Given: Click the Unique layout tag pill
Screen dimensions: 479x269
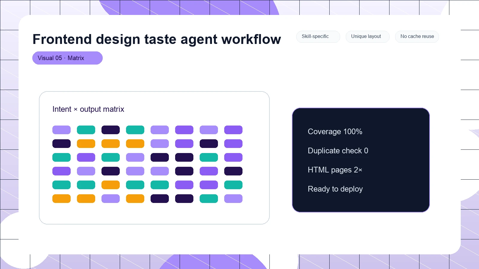Looking at the screenshot, I should [367, 36].
